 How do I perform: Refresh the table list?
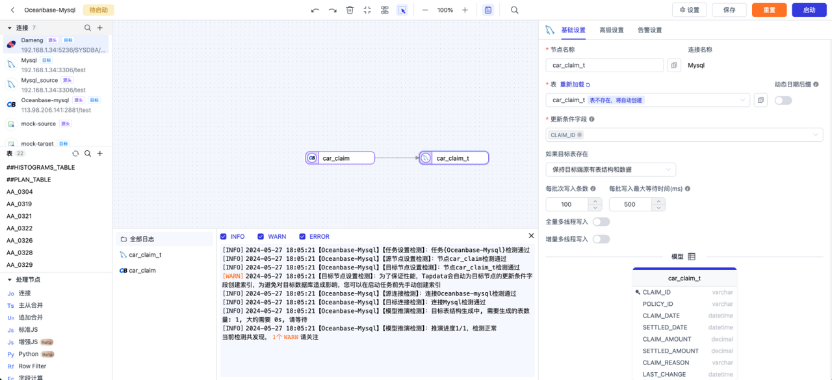75,154
